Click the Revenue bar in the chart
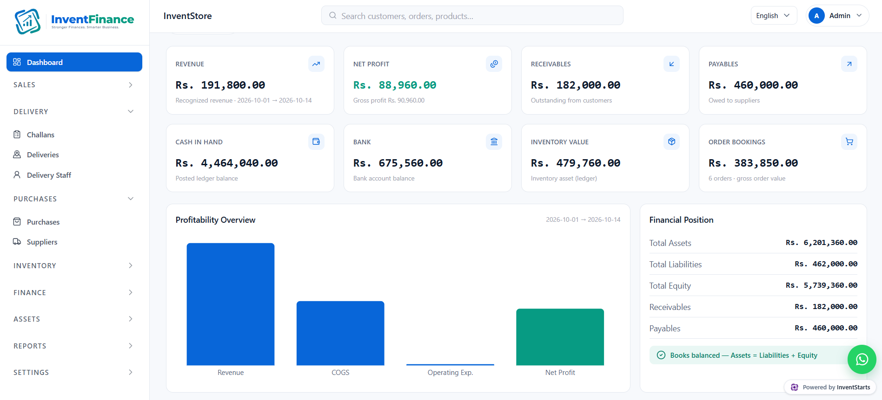The image size is (882, 400). 231,304
